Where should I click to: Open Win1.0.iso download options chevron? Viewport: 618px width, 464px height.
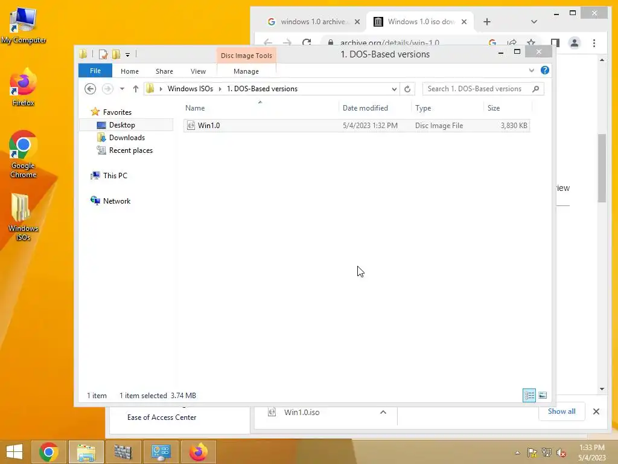coord(383,412)
